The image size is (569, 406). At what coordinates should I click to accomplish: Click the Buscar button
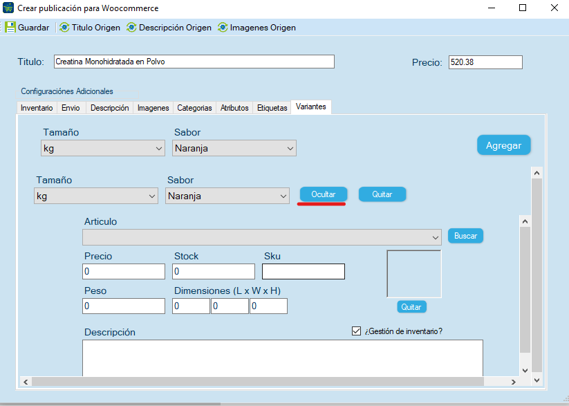click(x=465, y=236)
